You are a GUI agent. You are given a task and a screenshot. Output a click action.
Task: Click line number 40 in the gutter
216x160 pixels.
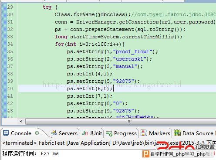10,89
